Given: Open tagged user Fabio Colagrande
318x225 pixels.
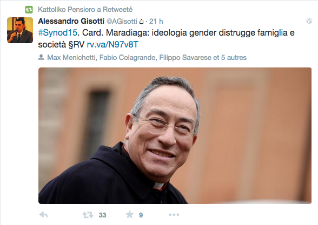Looking at the screenshot, I should pyautogui.click(x=128, y=57).
